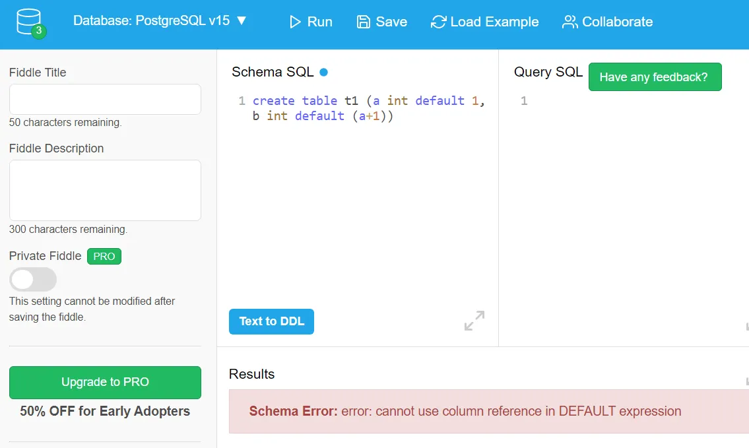The image size is (749, 448).
Task: Open the PostgreSQL v15 database selector
Action: pyautogui.click(x=159, y=20)
